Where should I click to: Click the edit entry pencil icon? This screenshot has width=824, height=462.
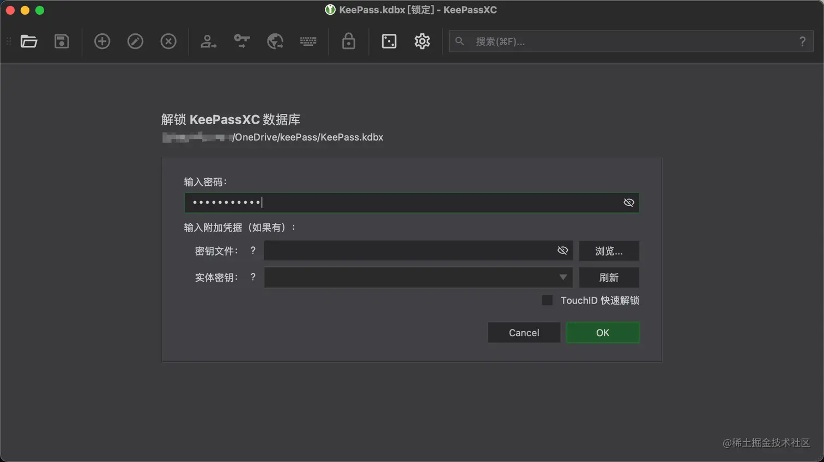(x=135, y=41)
